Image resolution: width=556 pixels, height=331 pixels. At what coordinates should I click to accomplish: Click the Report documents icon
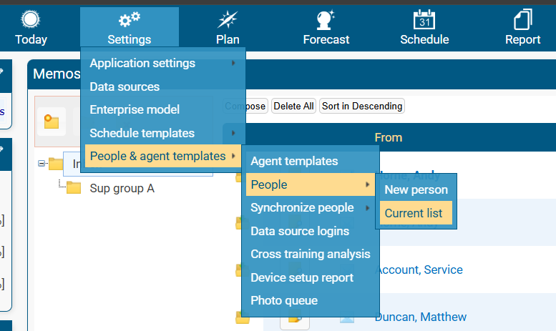[x=522, y=19]
